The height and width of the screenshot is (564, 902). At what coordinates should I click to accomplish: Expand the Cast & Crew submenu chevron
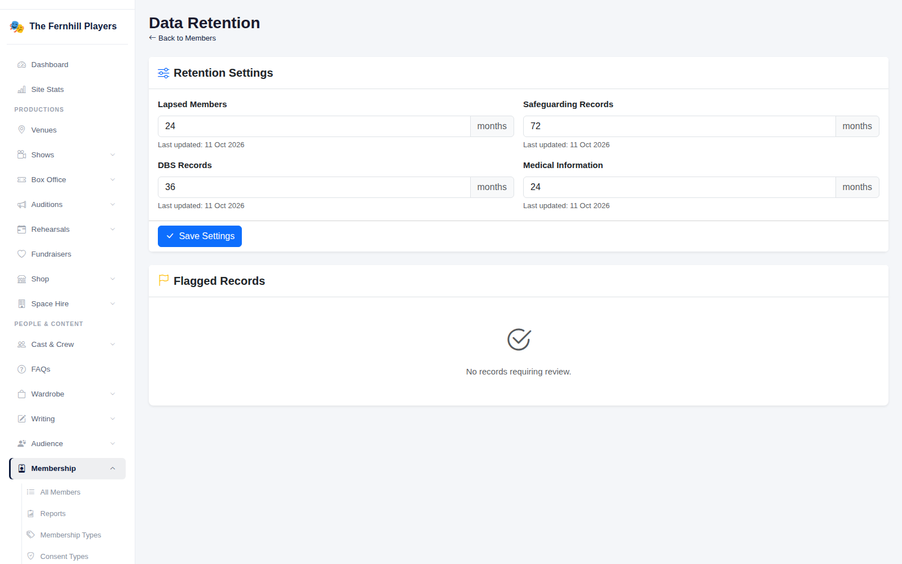tap(113, 345)
